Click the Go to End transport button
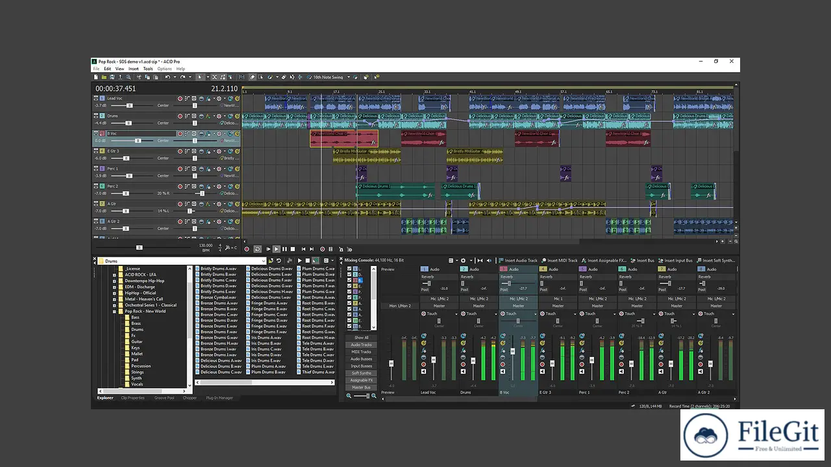 (312, 249)
